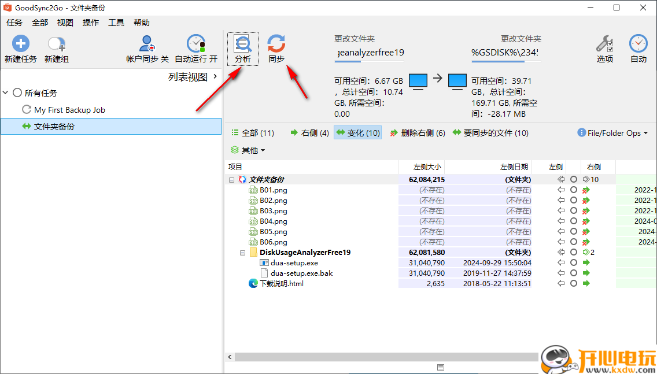The image size is (657, 374).
Task: Toggle 帐户同步 account sync off state
Action: [x=146, y=48]
